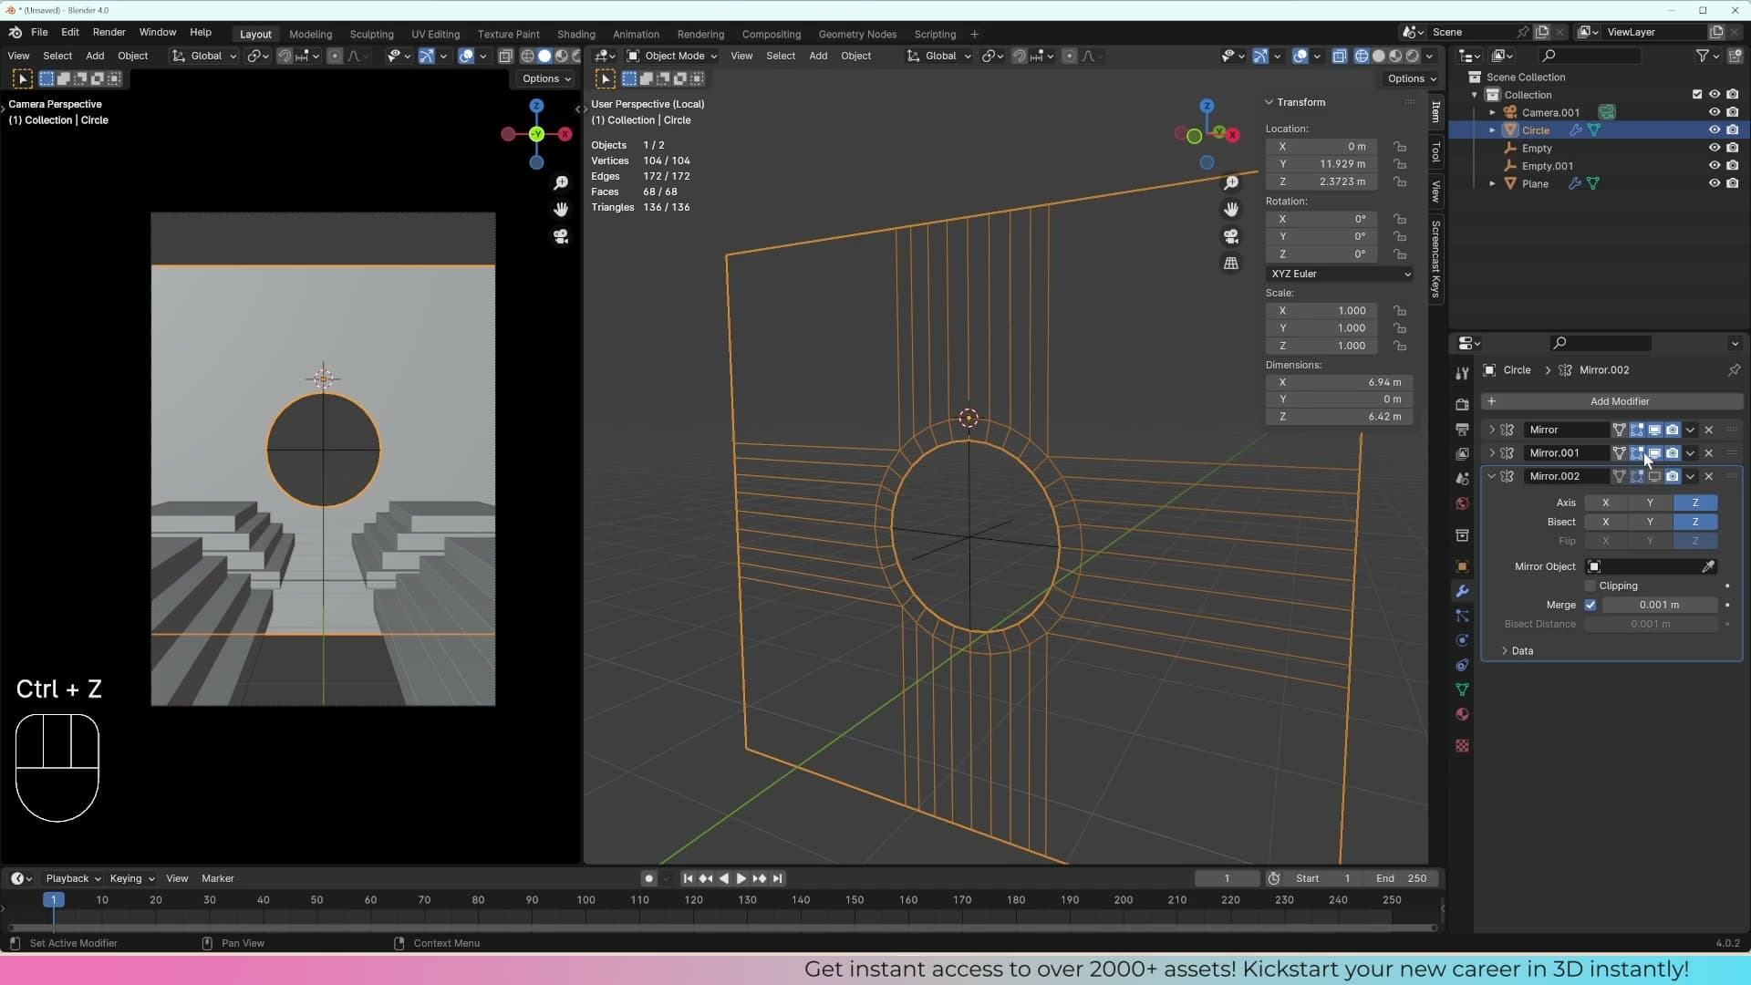The width and height of the screenshot is (1751, 985).
Task: Click the Location Y 11.929 m field
Action: pos(1323,164)
